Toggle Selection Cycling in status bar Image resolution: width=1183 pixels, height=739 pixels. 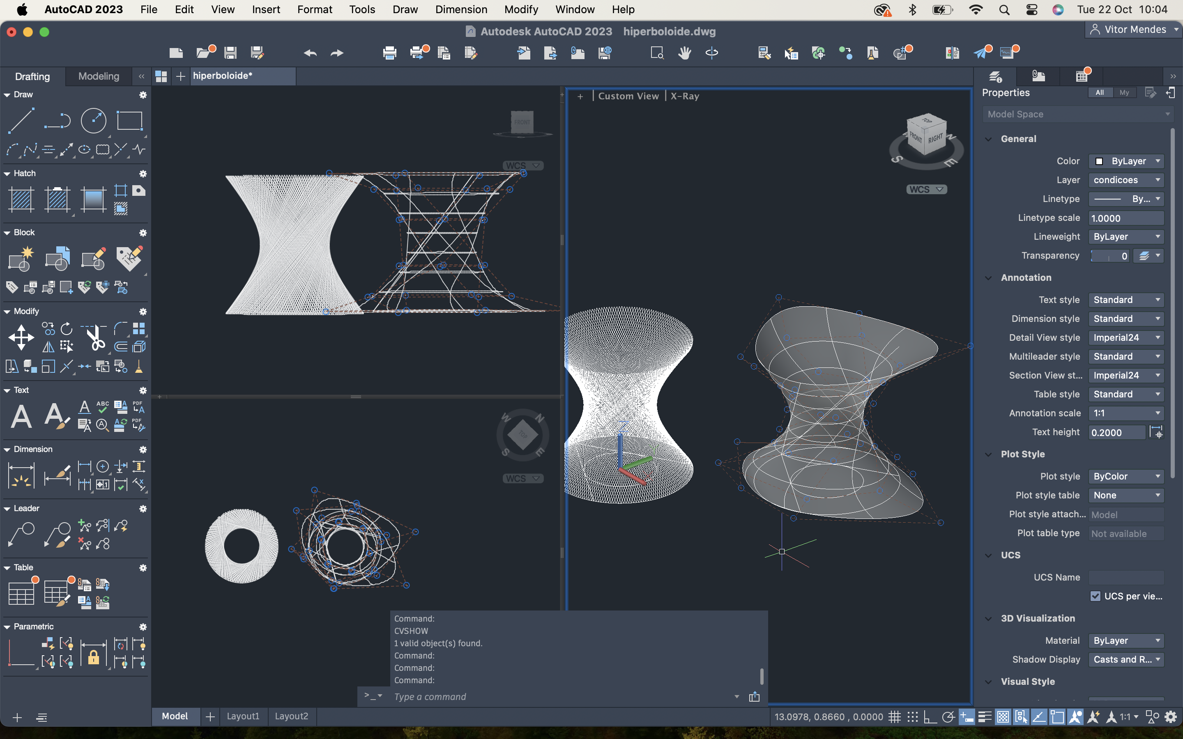1021,716
